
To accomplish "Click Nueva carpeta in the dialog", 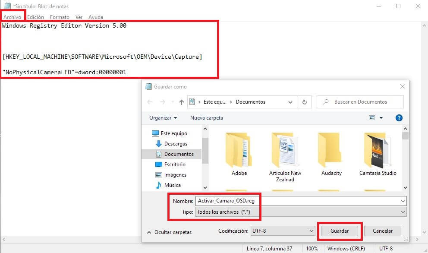I will click(x=206, y=118).
